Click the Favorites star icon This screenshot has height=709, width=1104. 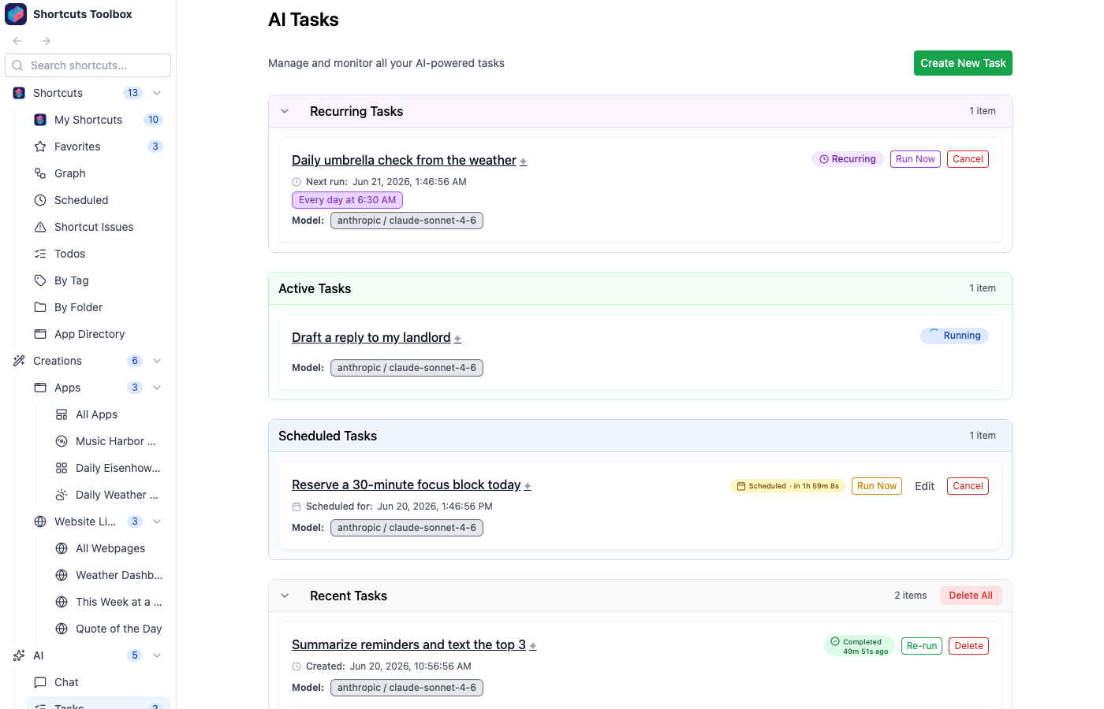point(40,147)
